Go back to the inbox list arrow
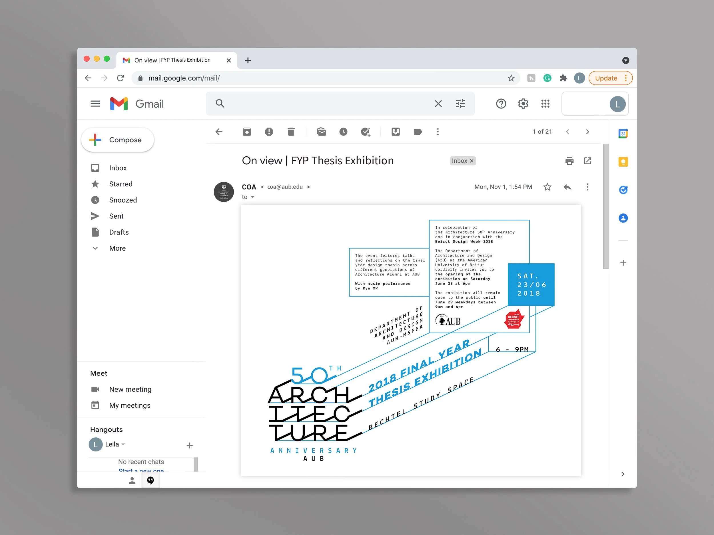This screenshot has width=714, height=535. click(219, 132)
